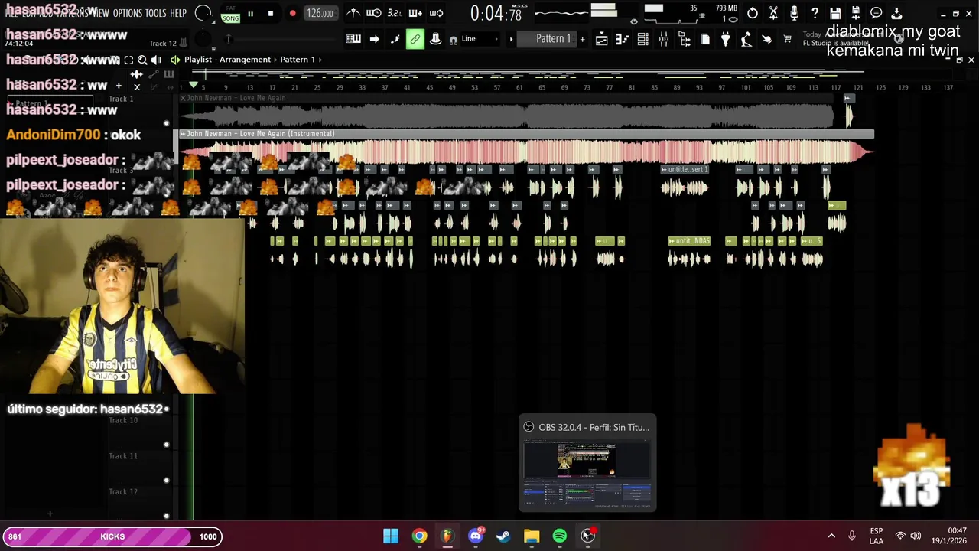The width and height of the screenshot is (979, 551).
Task: Open the Line snap dropdown
Action: tap(479, 39)
